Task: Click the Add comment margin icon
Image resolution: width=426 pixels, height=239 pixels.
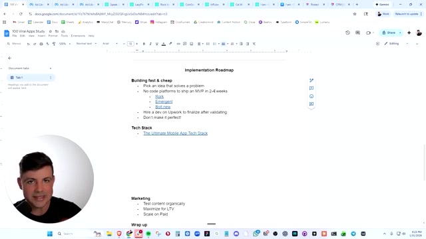Action: 312,88
